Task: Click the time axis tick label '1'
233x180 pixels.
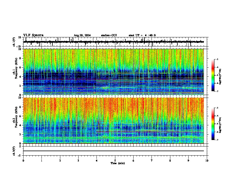Action: pos(41,161)
